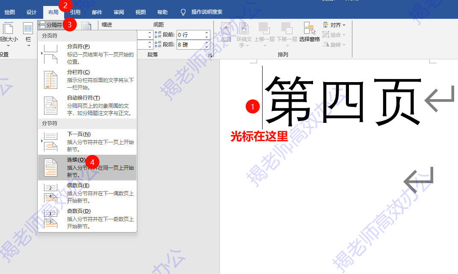Open the 绘图 ribbon tab
Viewport: 458px width, 274px height.
tap(10, 12)
